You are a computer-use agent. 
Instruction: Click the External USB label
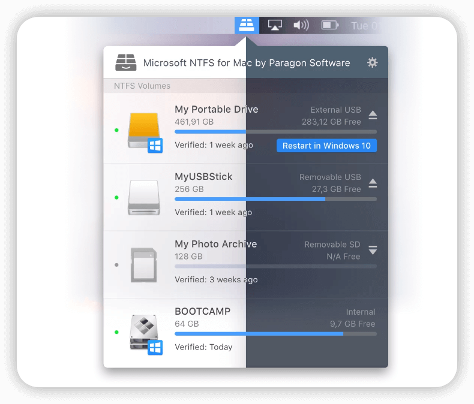(x=336, y=110)
